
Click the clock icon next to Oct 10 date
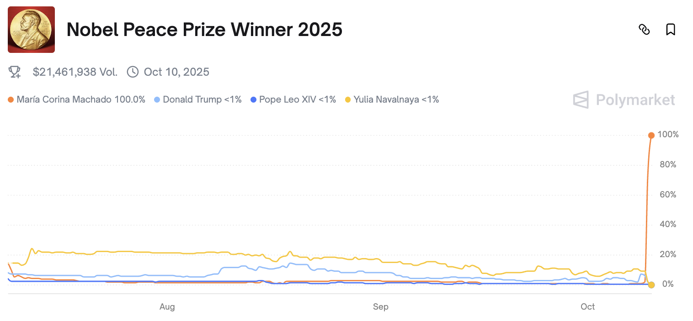click(133, 72)
